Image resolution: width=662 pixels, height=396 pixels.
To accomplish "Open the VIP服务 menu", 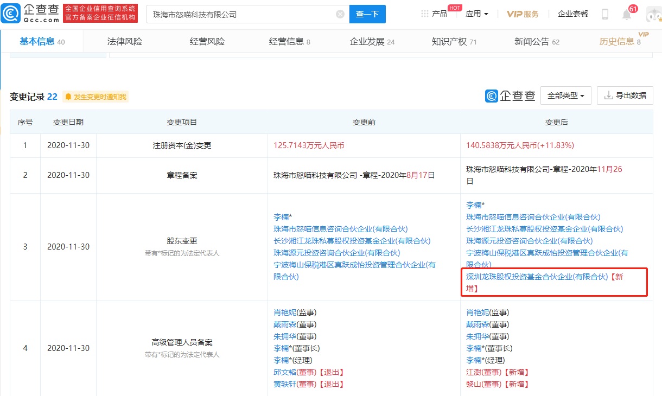I will [522, 14].
